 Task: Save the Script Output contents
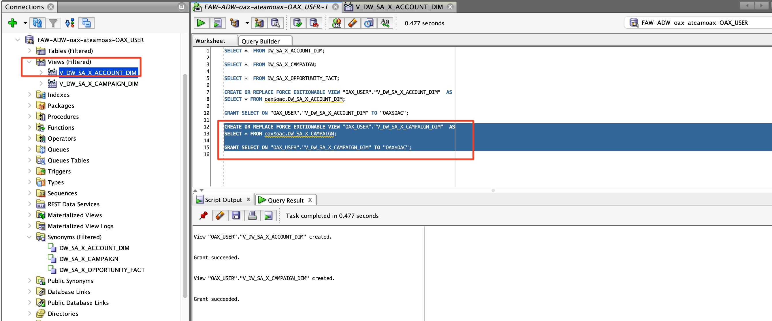click(236, 215)
